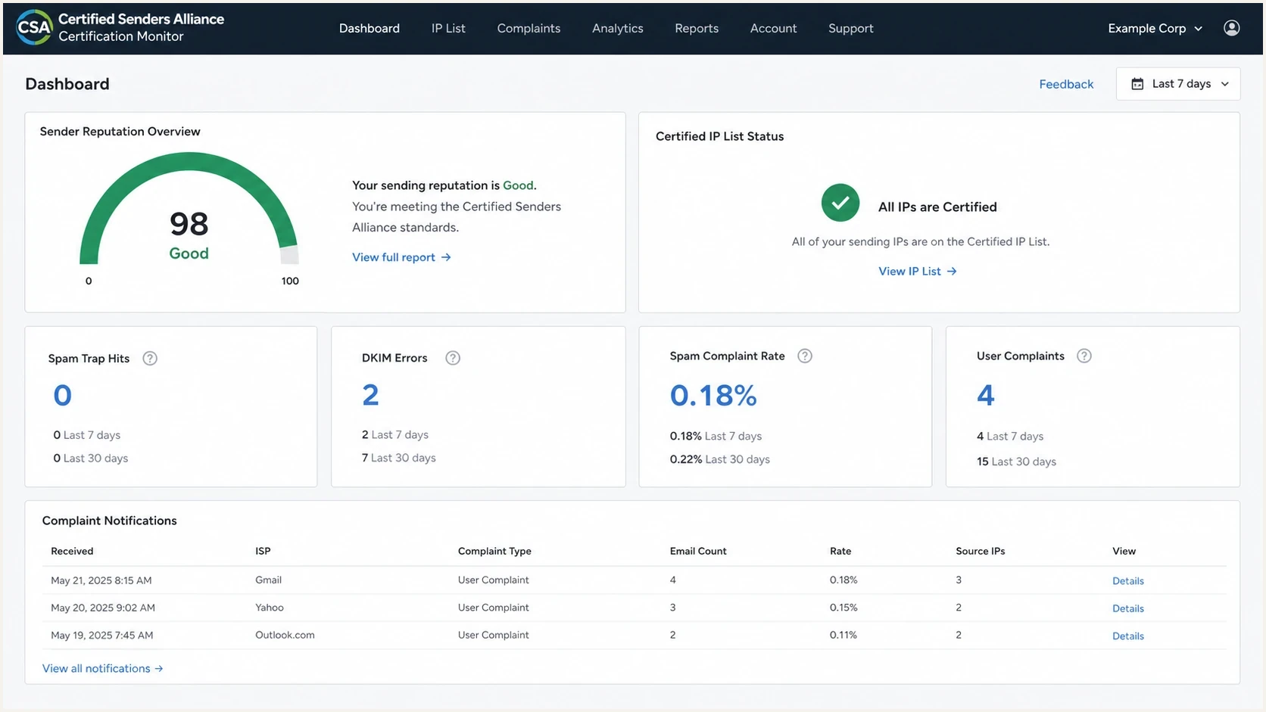Go to the Dashboard tab

coord(370,28)
